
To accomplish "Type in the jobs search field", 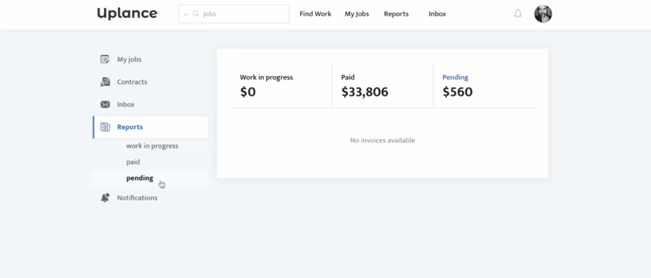I will tap(243, 14).
